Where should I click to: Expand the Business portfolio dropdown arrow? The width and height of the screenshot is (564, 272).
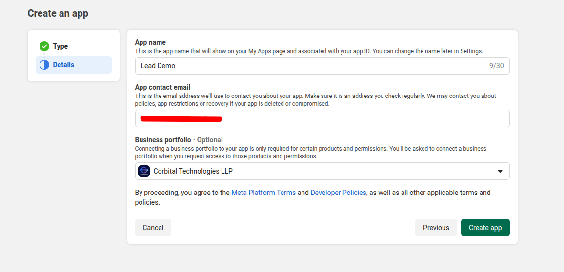[x=500, y=171]
